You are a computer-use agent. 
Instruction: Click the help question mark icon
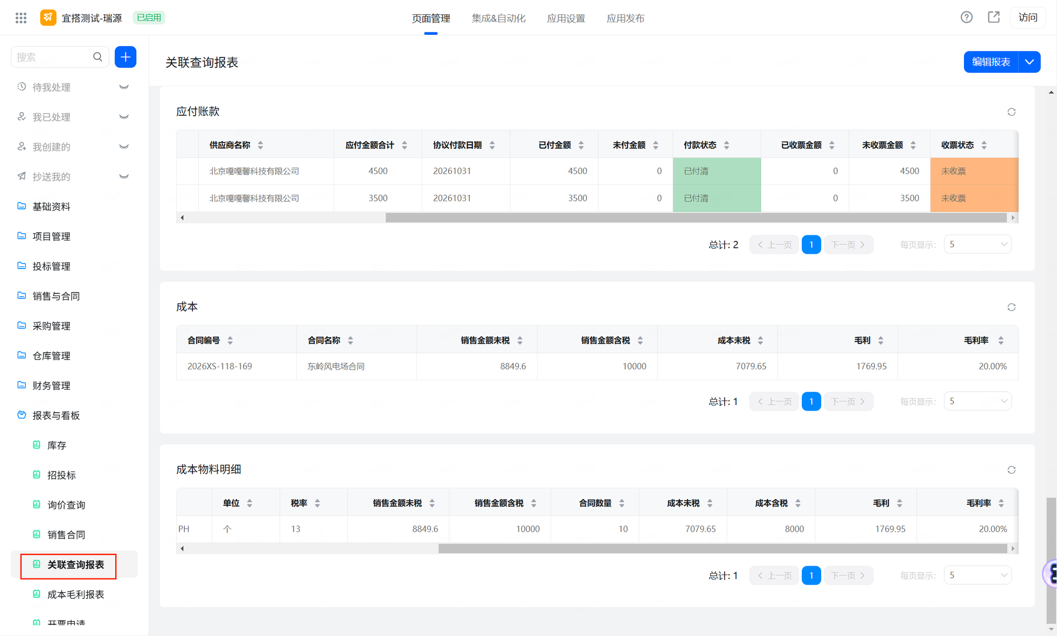pos(967,17)
